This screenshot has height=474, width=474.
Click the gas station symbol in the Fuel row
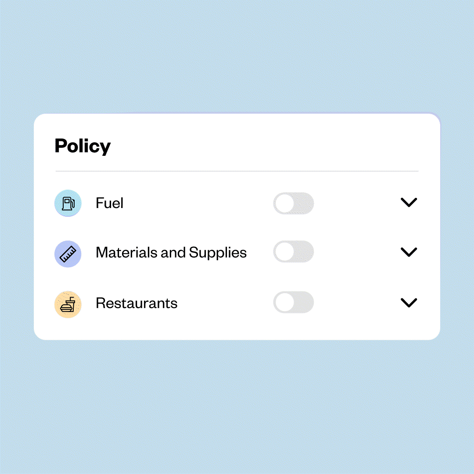pyautogui.click(x=68, y=203)
